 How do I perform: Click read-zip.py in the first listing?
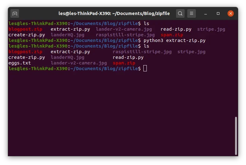[176, 29]
